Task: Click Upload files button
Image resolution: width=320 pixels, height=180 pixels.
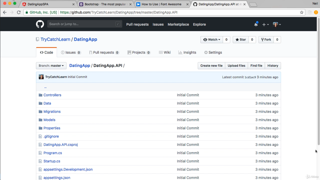Action: (x=236, y=66)
